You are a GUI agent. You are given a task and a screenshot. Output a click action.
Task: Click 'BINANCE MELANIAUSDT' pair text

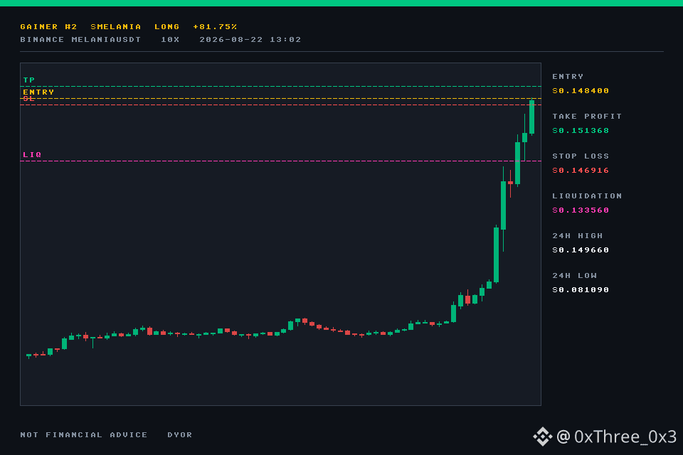(x=80, y=40)
